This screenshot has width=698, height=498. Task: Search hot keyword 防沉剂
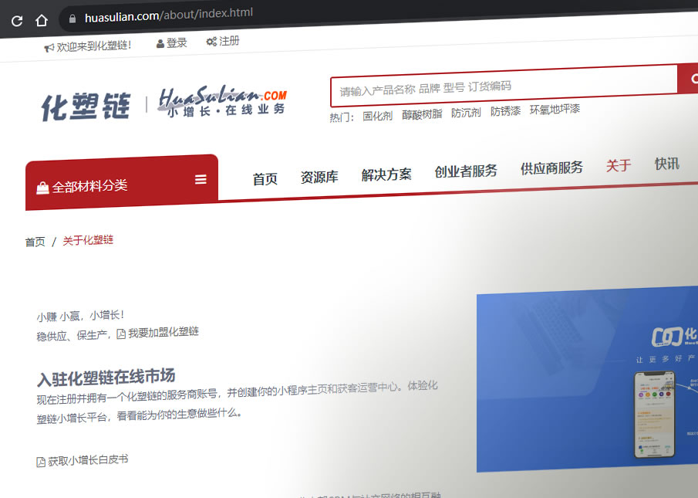tap(466, 113)
